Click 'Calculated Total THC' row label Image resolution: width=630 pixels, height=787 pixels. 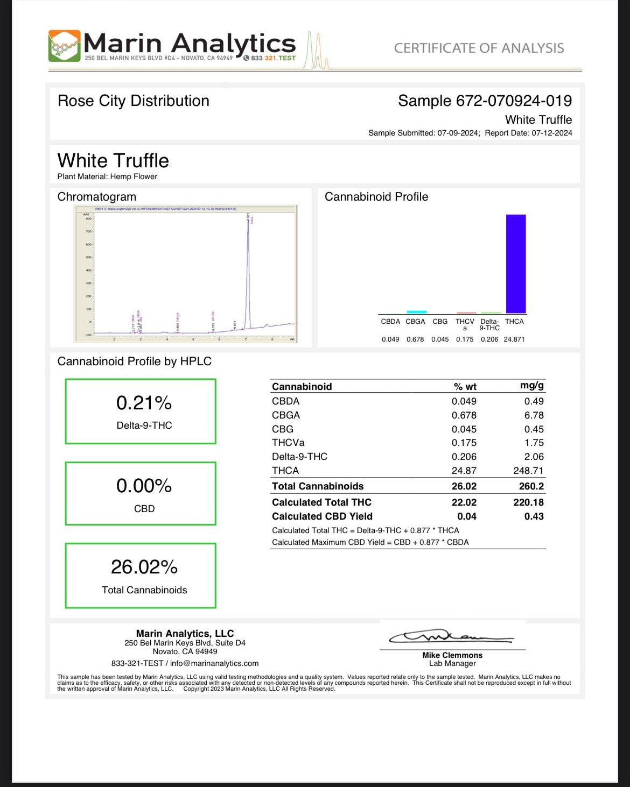tap(321, 502)
